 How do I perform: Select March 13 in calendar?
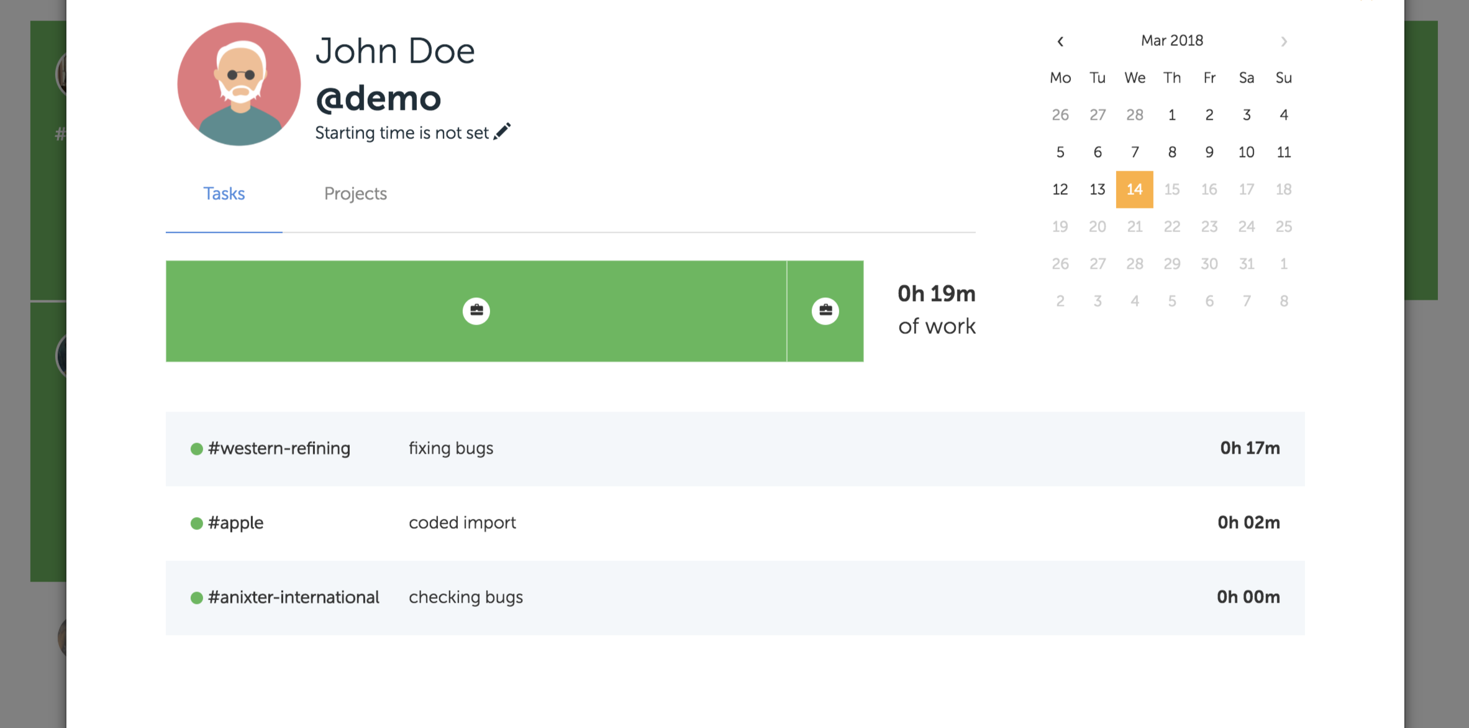coord(1098,189)
